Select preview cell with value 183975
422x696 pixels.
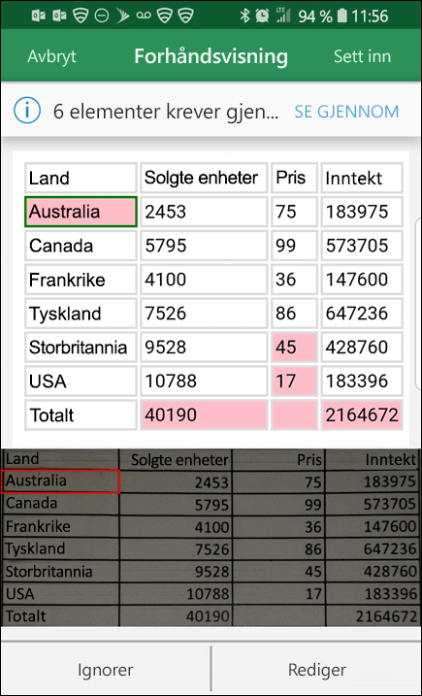(x=362, y=212)
